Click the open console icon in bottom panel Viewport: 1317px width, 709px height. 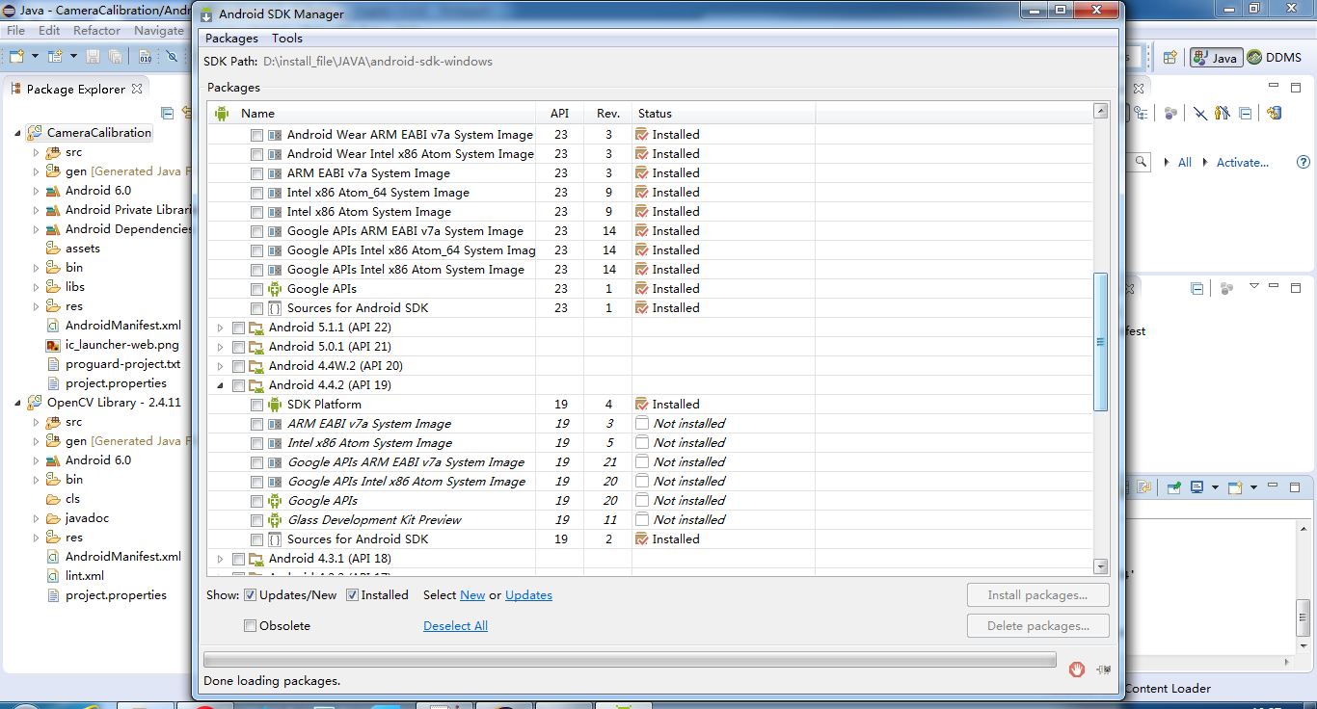(1236, 487)
